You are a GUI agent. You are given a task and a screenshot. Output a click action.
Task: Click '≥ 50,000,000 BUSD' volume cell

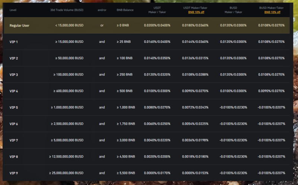pyautogui.click(x=69, y=58)
